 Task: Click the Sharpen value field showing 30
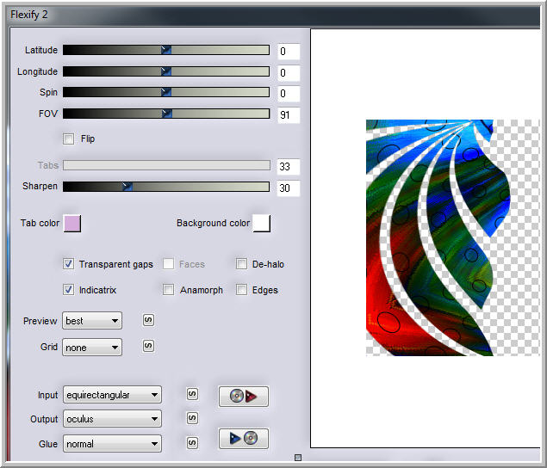click(x=289, y=188)
